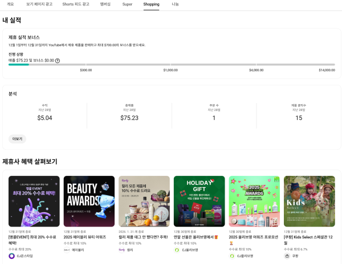Click the 최대 20% 수수료 혜택 event thumbnail
The image size is (342, 264).
pyautogui.click(x=34, y=201)
